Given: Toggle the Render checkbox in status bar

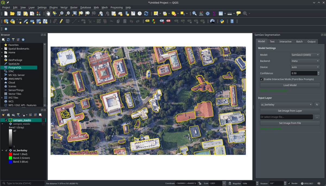Looking at the screenshot, I should point(289,183).
